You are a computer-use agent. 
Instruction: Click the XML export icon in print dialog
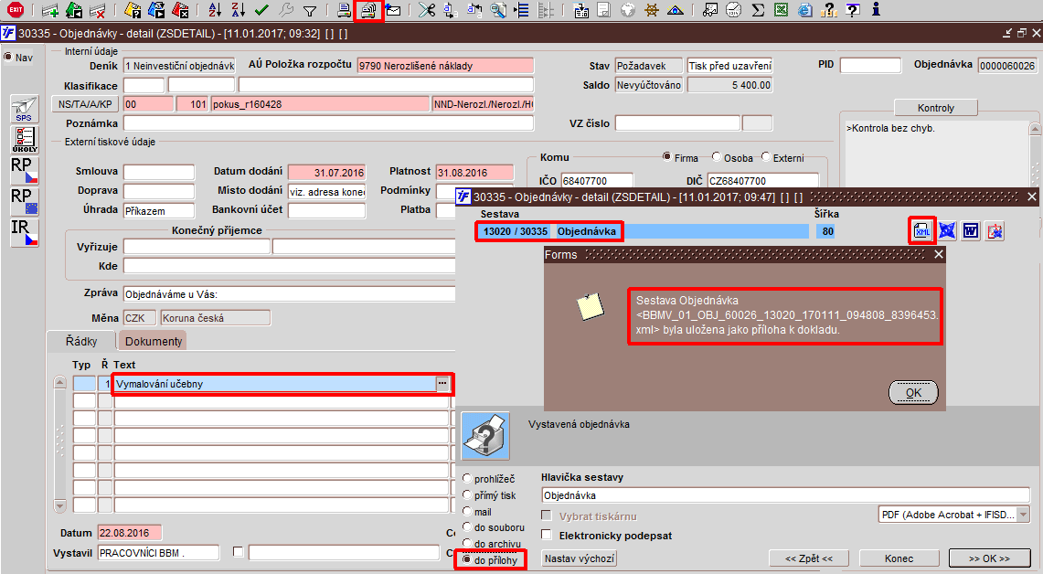922,231
